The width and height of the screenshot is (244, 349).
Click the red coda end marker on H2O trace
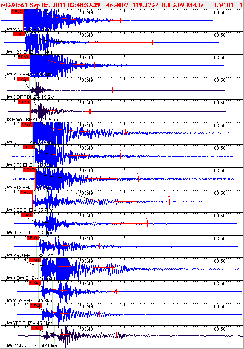(152, 42)
